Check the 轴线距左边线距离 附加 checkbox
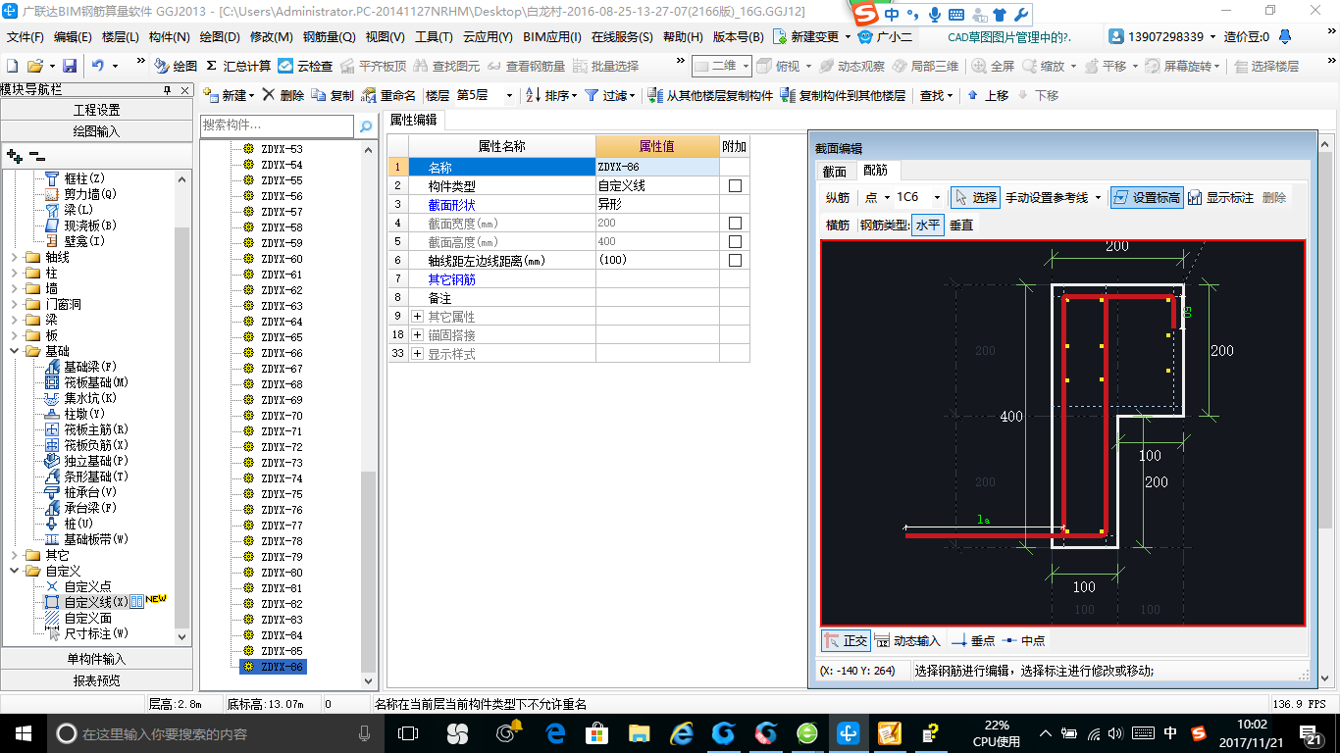This screenshot has height=753, width=1340. coord(735,260)
